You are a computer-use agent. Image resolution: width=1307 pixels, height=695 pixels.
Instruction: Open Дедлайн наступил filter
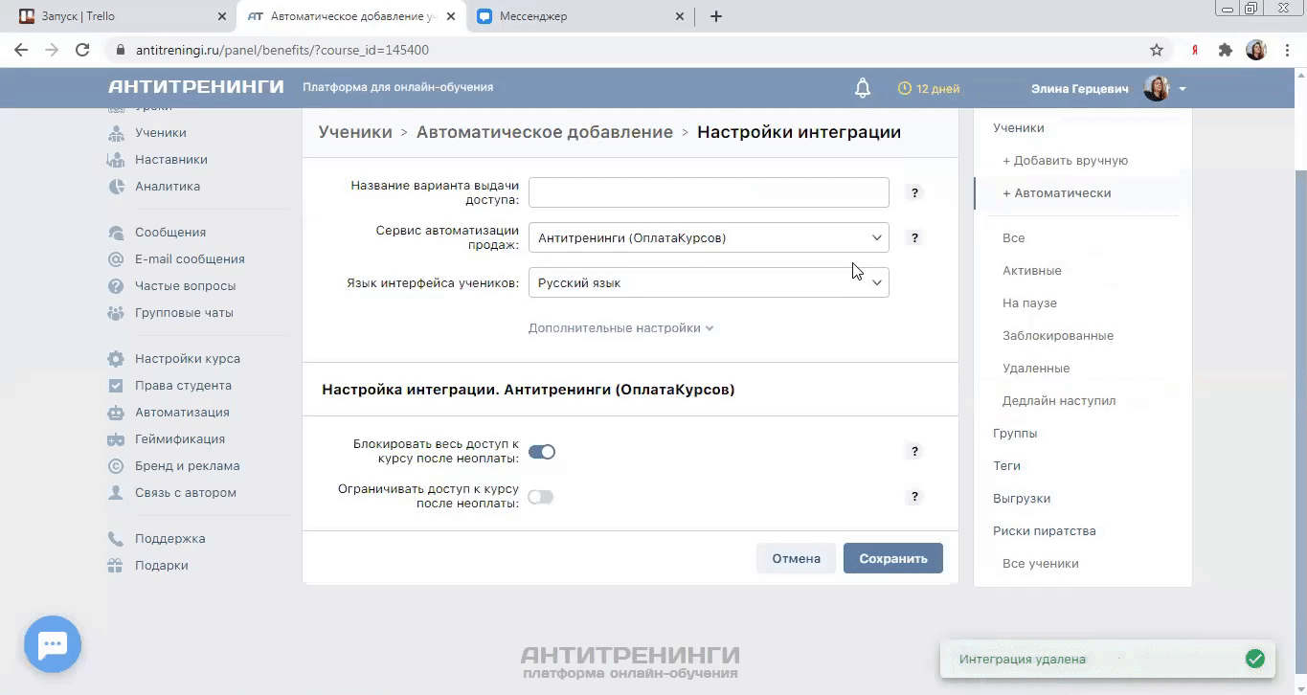(1059, 400)
